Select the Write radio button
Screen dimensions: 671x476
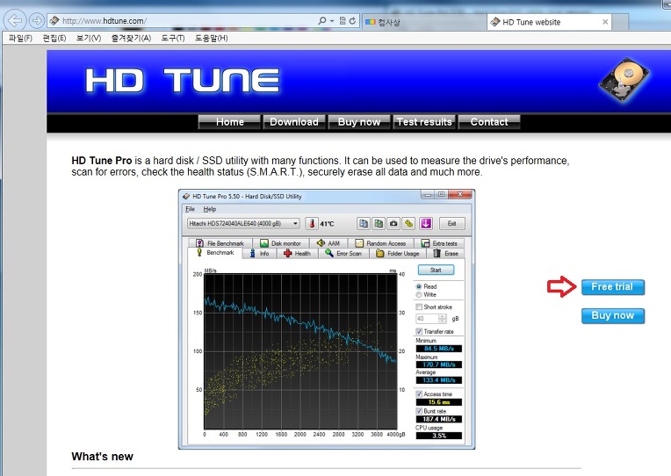click(x=419, y=294)
